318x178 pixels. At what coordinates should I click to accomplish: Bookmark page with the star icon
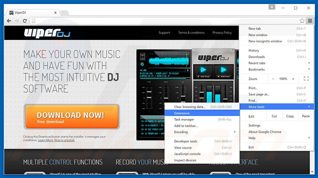pyautogui.click(x=302, y=21)
